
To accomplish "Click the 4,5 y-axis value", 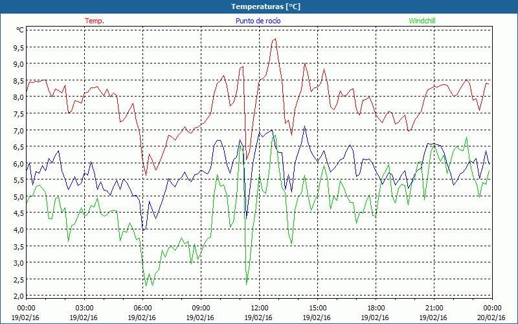I will coord(19,214).
